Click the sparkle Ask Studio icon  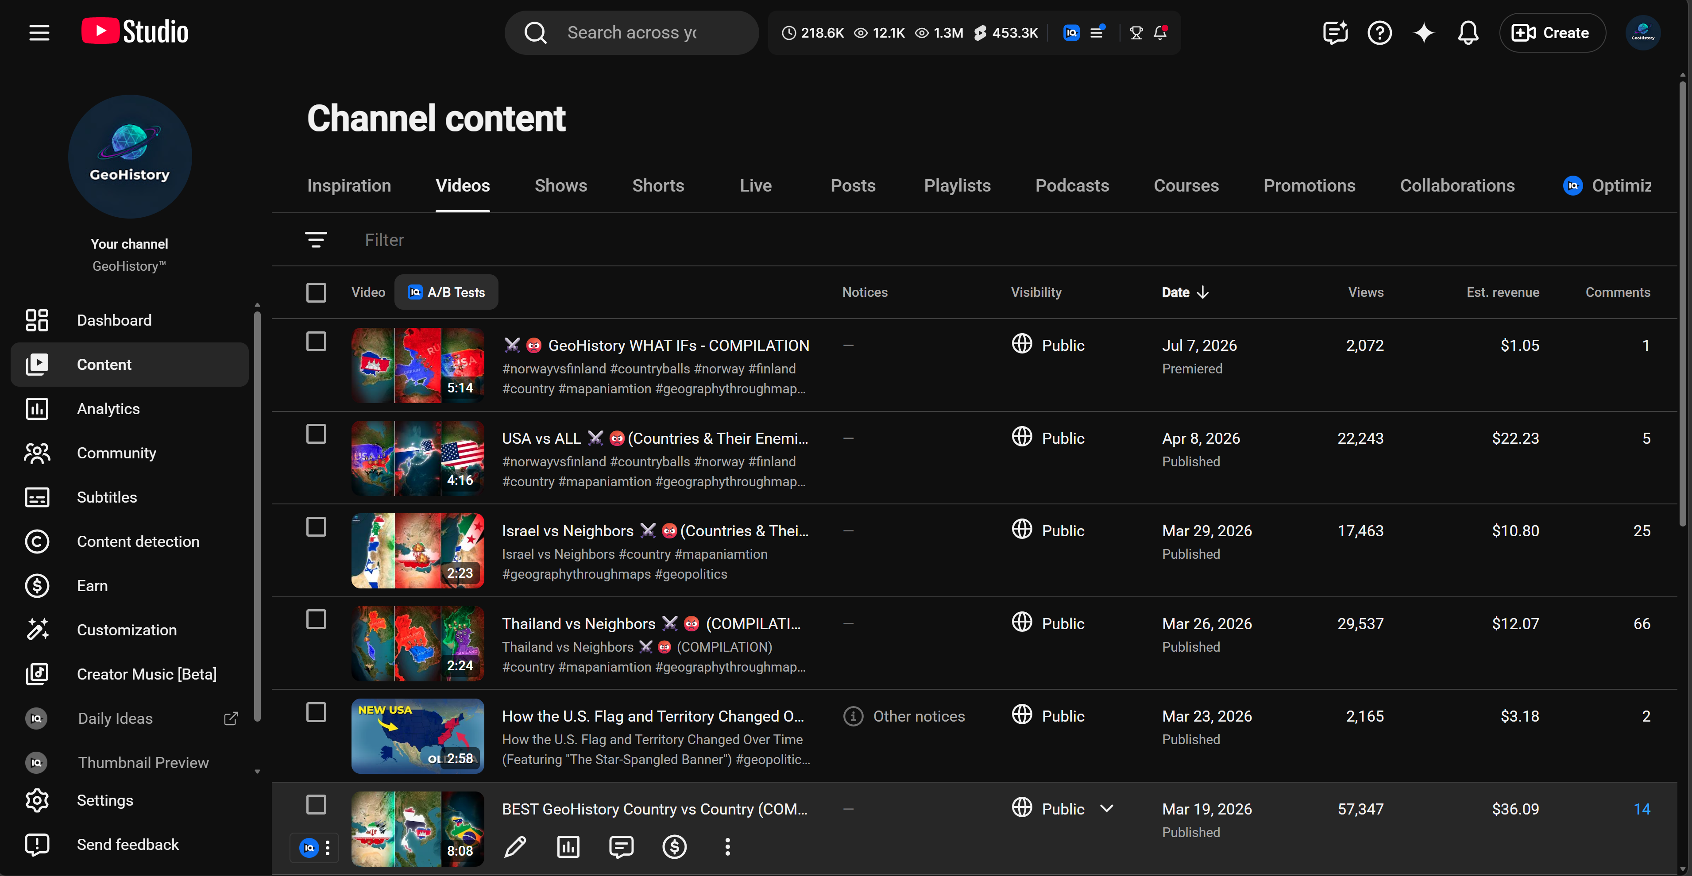click(1424, 32)
